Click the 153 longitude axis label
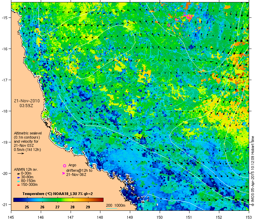The image size is (257, 219). [x=249, y=217]
